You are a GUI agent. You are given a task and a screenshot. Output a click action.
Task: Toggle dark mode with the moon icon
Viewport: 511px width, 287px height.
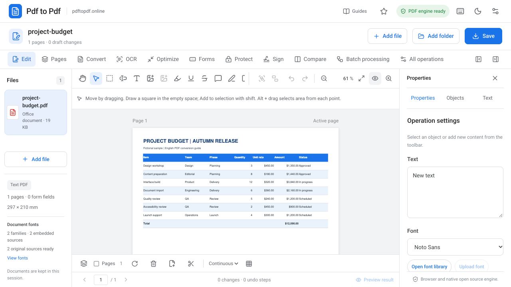coord(478,11)
